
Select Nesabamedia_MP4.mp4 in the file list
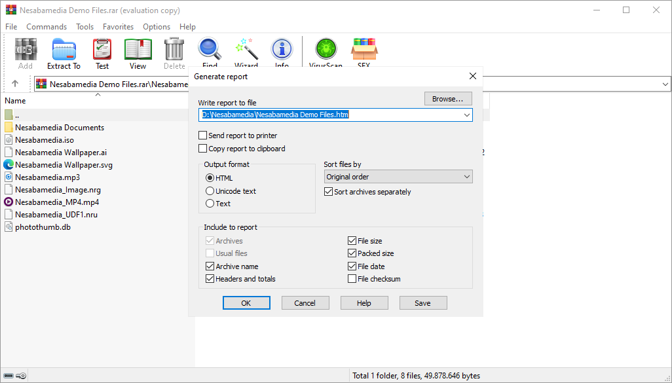pos(57,202)
